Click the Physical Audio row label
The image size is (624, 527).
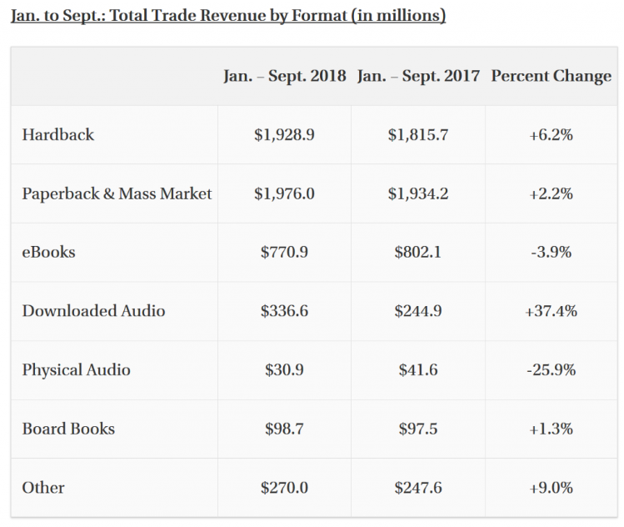[76, 369]
